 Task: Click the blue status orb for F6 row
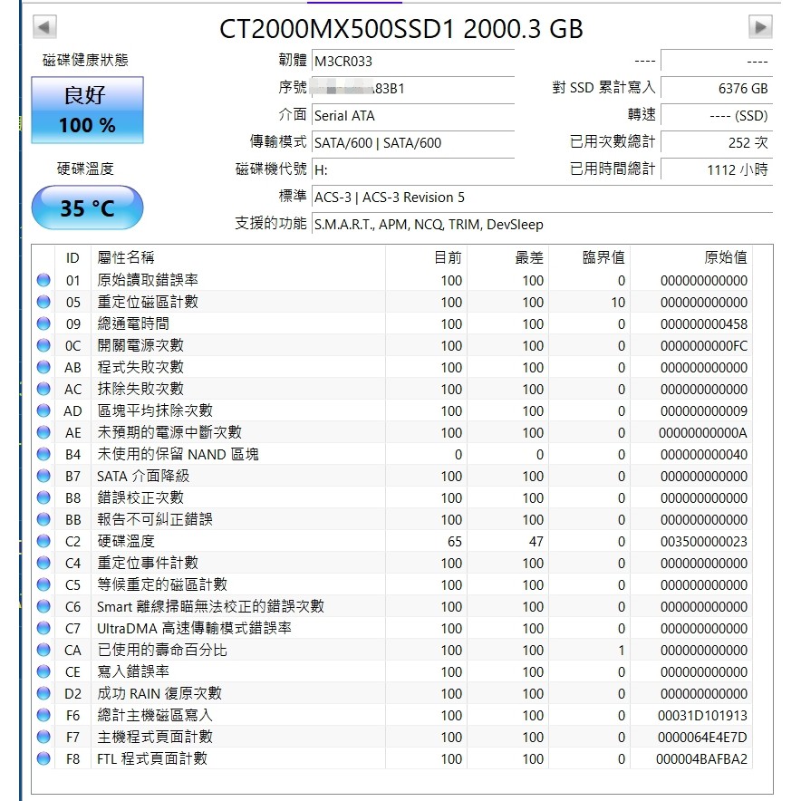(43, 715)
